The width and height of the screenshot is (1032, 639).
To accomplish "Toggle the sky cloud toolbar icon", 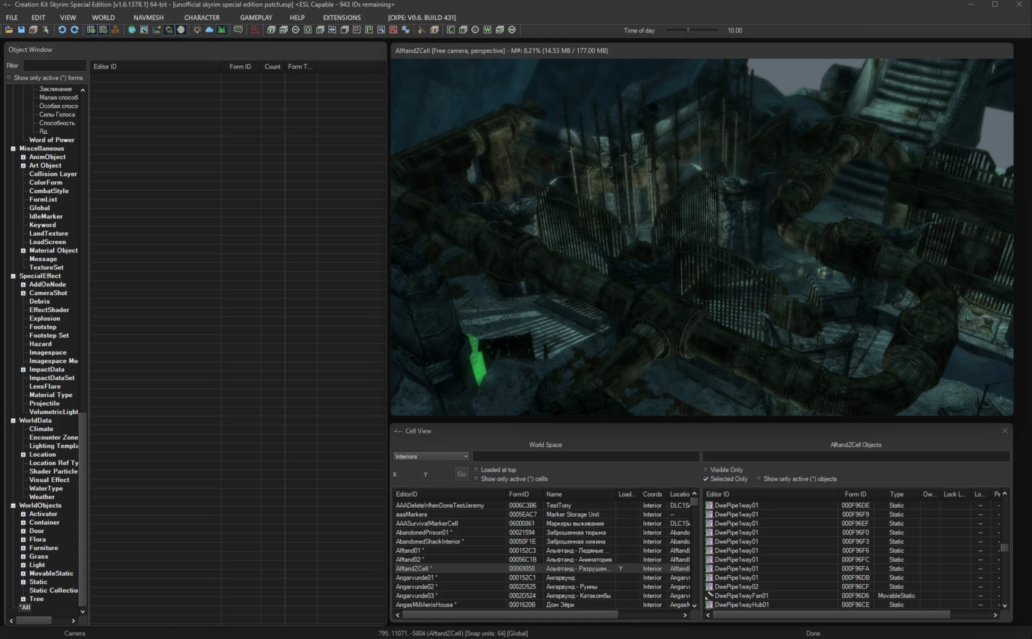I will pyautogui.click(x=209, y=30).
